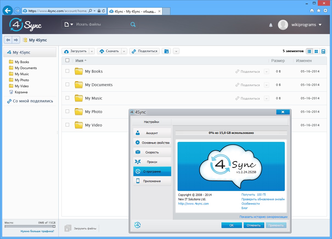Check the My Photo row checkbox
This screenshot has height=239, width=332.
(x=67, y=111)
